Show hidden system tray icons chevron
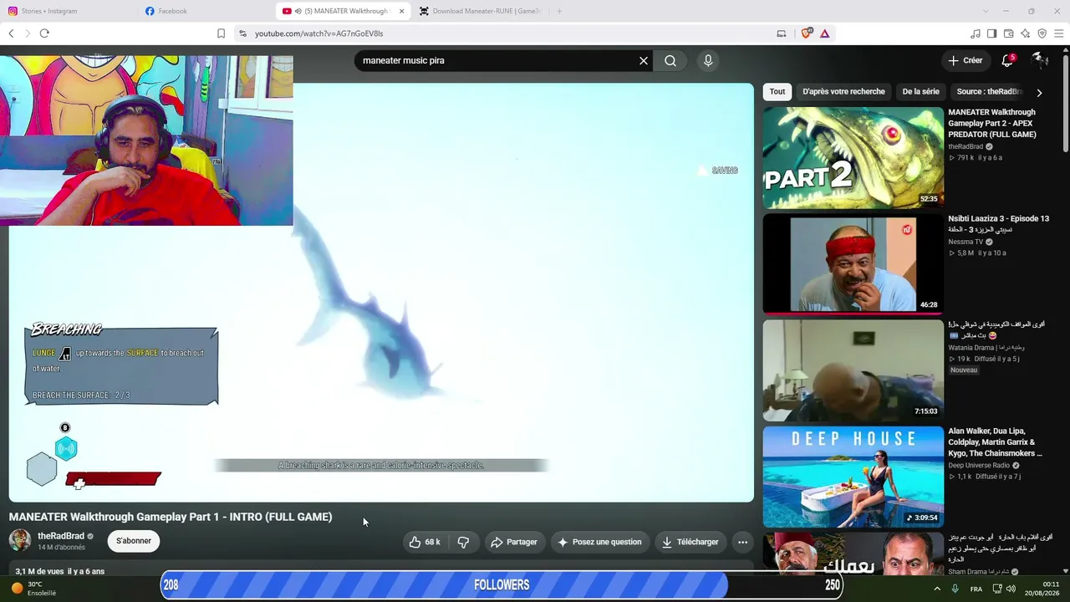This screenshot has height=602, width=1070. click(937, 589)
